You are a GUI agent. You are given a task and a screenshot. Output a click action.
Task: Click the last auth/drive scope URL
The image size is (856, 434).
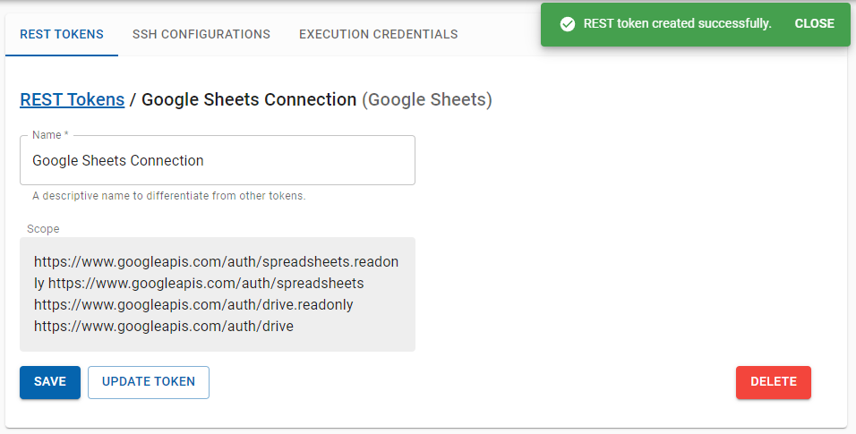164,327
